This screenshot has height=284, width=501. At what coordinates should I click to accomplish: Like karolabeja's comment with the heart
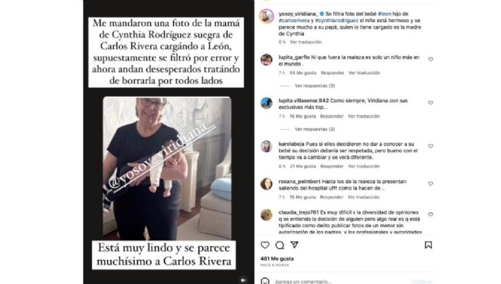[431, 146]
